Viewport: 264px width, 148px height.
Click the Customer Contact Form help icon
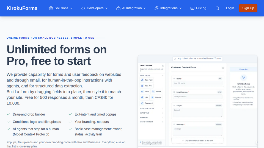point(223,68)
